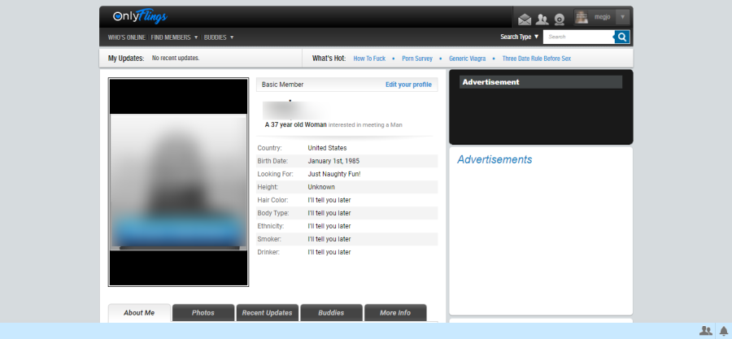Click the user avatar next to megjo
This screenshot has width=732, height=339.
click(582, 16)
